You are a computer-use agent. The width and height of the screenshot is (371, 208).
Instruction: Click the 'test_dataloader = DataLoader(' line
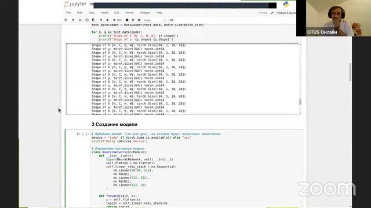click(148, 25)
